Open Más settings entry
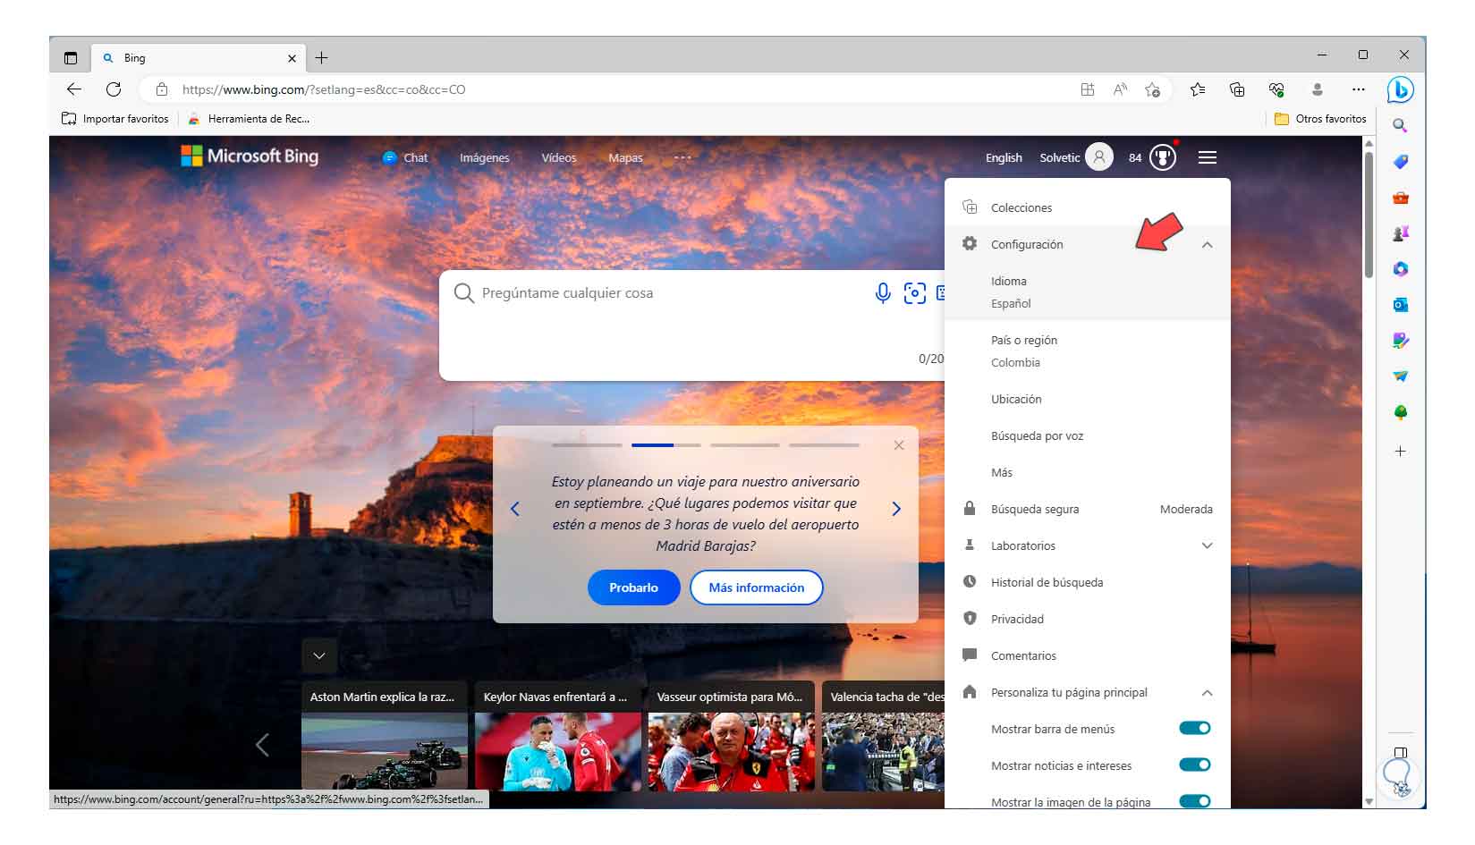This screenshot has height=845, width=1475. click(x=1088, y=473)
